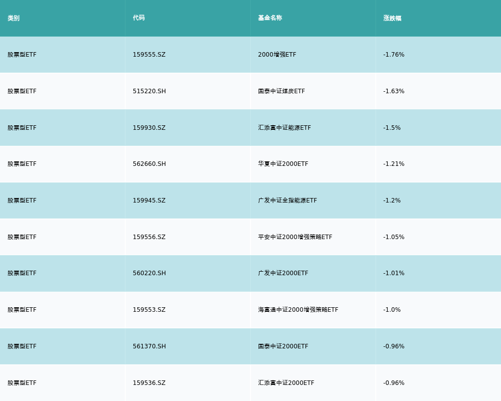501x401 pixels.
Task: Click the 涨跌幅 column header
Action: tap(392, 18)
